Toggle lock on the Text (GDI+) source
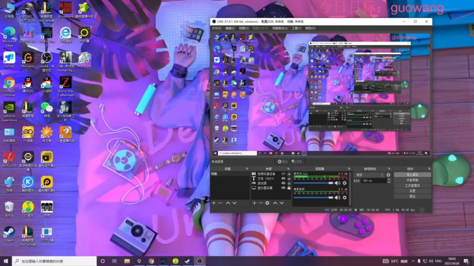474x266 pixels. tap(289, 179)
